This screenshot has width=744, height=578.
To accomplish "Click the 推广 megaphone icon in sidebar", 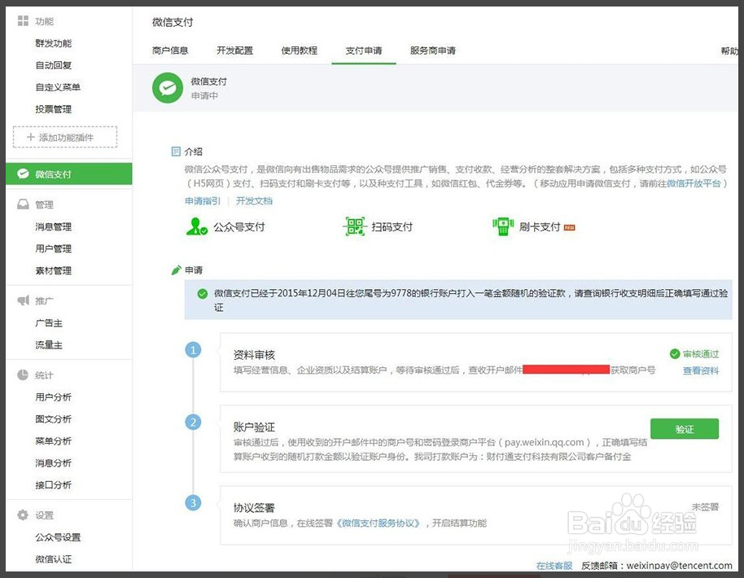I will (x=23, y=301).
